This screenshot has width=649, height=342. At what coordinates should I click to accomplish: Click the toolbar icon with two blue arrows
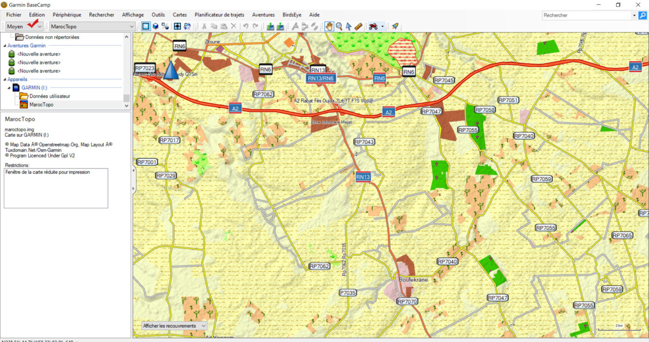point(187,26)
